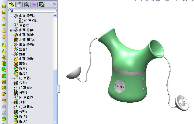
Task: Select the (-) 草圖11 sketch item
Action: tap(28, 21)
